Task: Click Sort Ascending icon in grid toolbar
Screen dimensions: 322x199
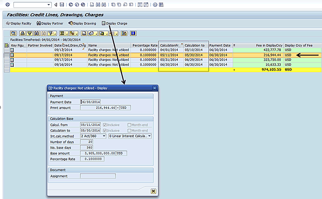Action: [23, 33]
